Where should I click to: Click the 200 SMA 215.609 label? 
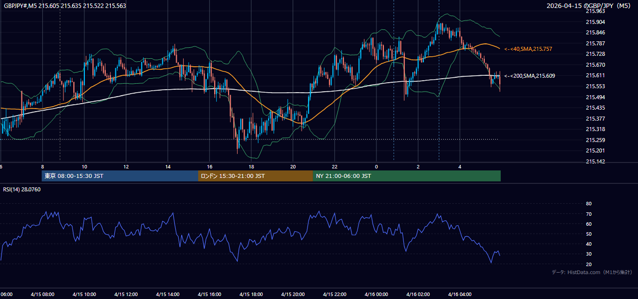point(530,76)
